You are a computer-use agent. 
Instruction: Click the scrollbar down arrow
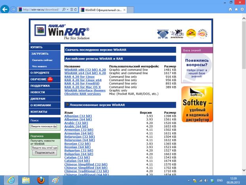point(244,170)
